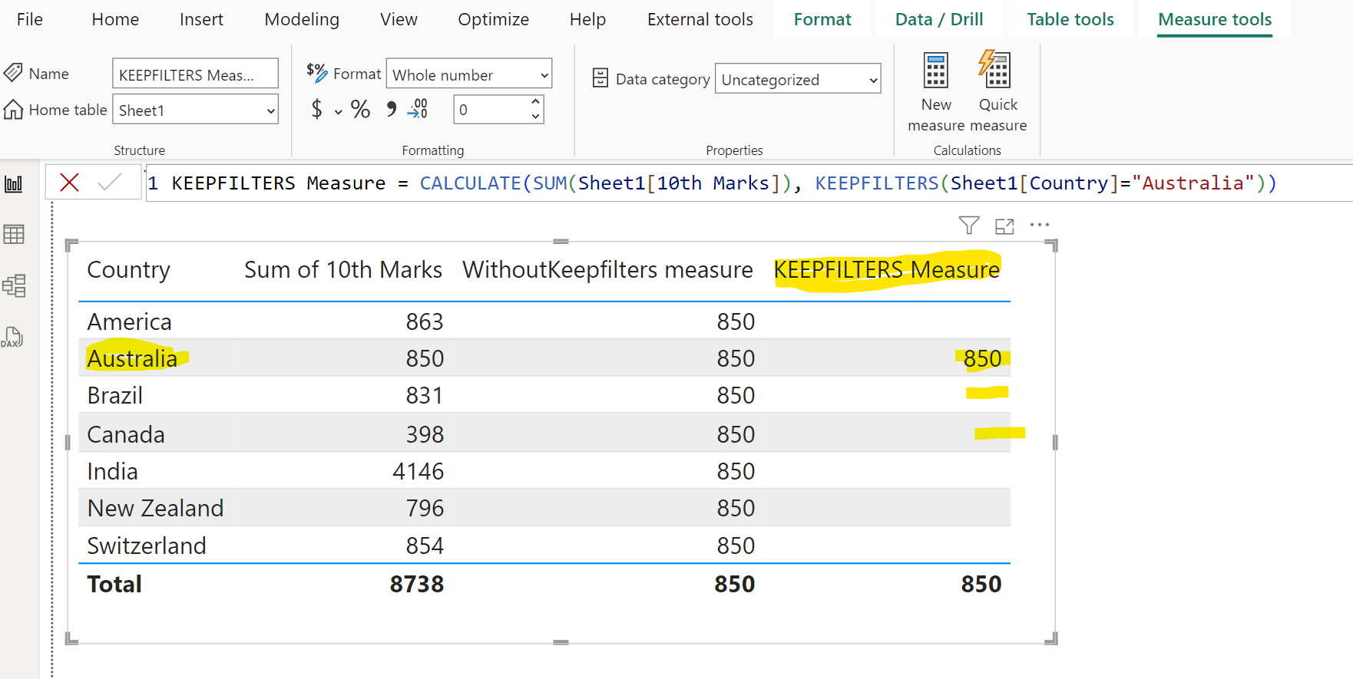Click the measure Name input field
This screenshot has width=1353, height=679.
pyautogui.click(x=195, y=74)
